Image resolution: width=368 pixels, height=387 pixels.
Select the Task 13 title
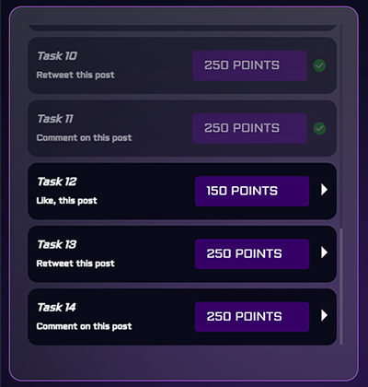(57, 244)
